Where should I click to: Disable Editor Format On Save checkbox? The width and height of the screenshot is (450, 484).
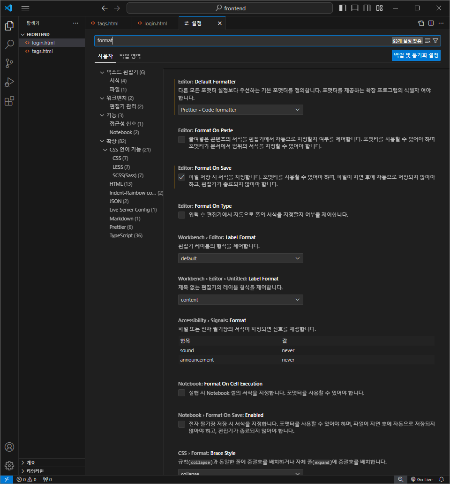tap(182, 177)
